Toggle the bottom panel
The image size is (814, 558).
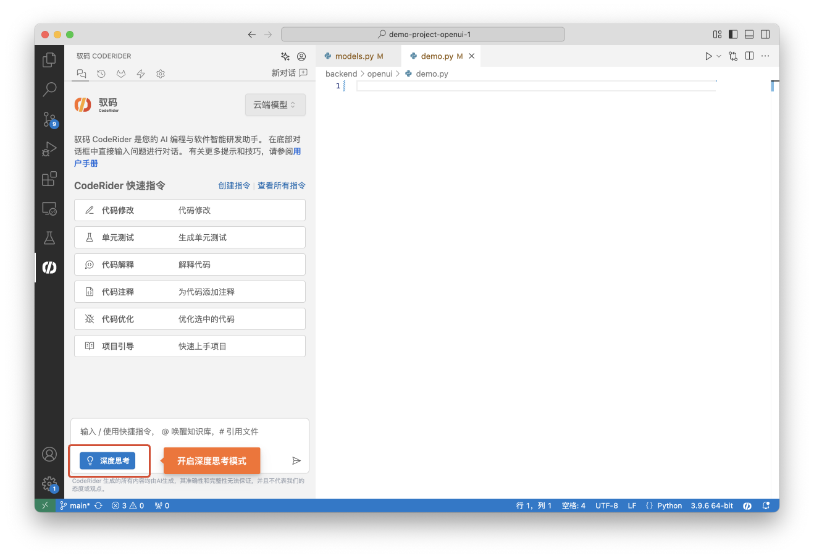pos(749,35)
